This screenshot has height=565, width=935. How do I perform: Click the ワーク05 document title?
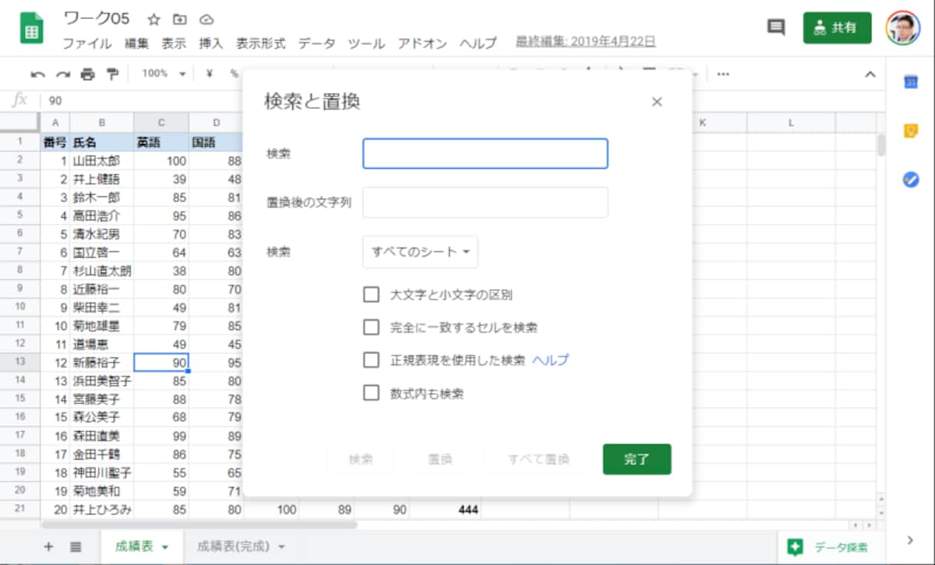(97, 19)
